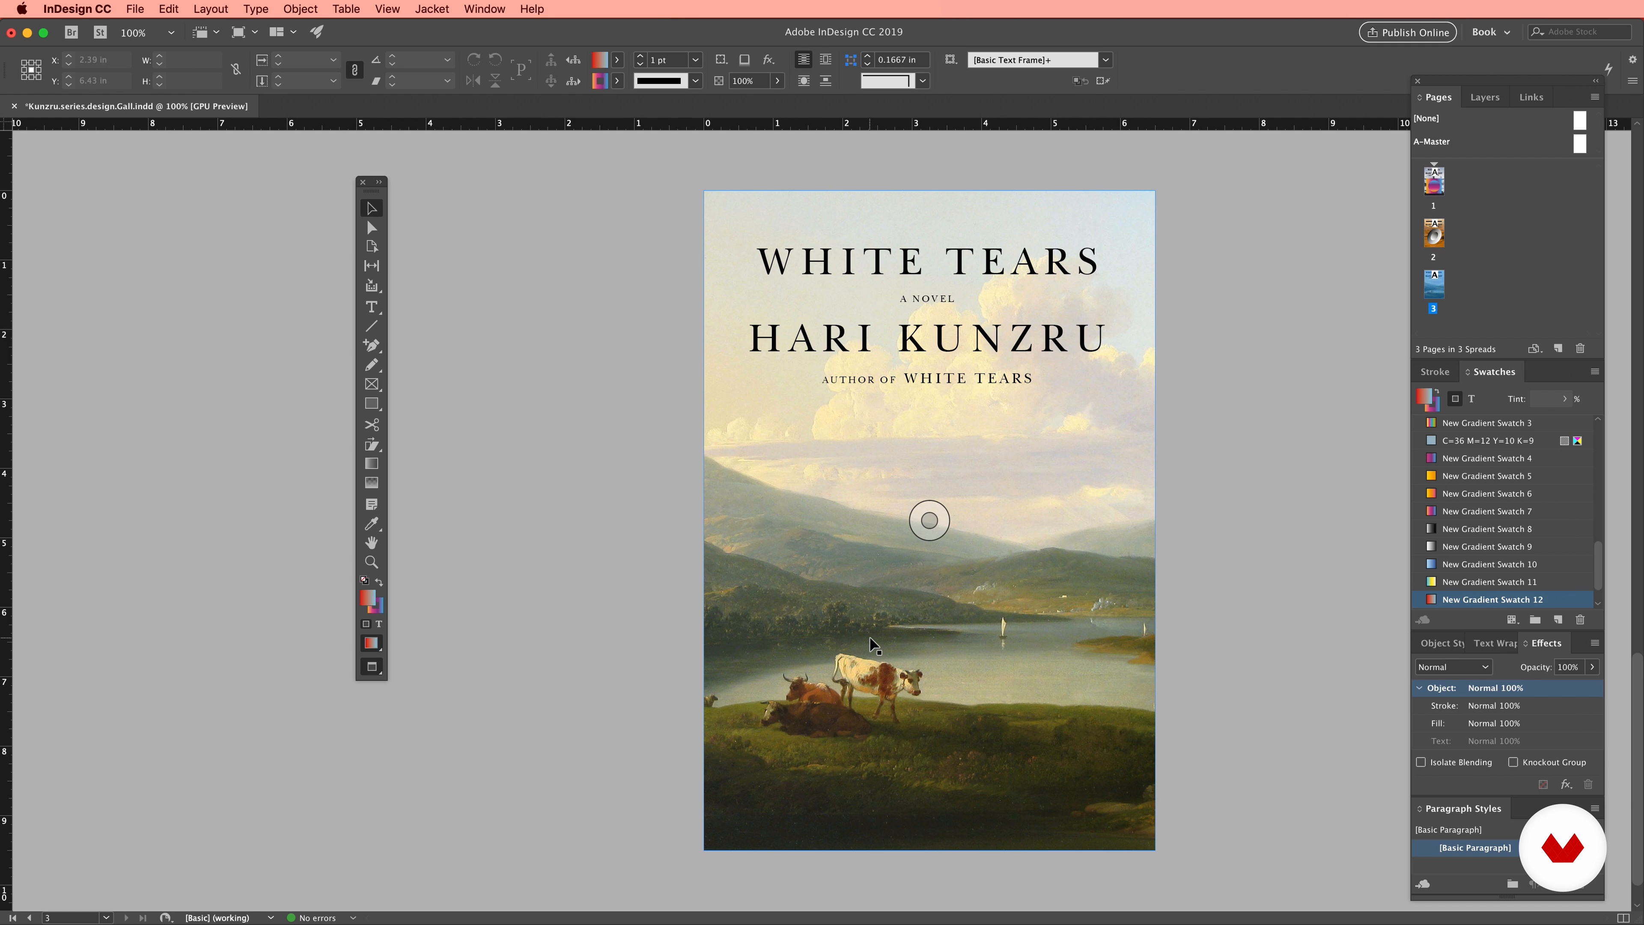Select the Eyedropper tool

point(372,524)
